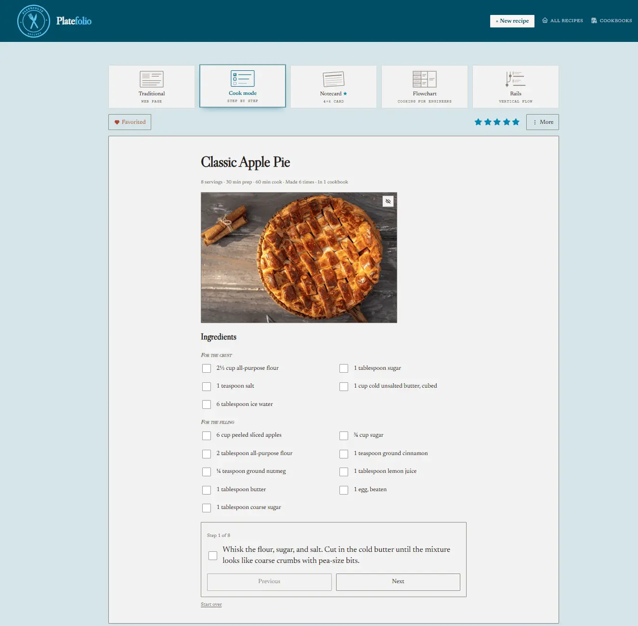Mark step 1 whisk instruction as done
The height and width of the screenshot is (626, 638).
[x=213, y=556]
